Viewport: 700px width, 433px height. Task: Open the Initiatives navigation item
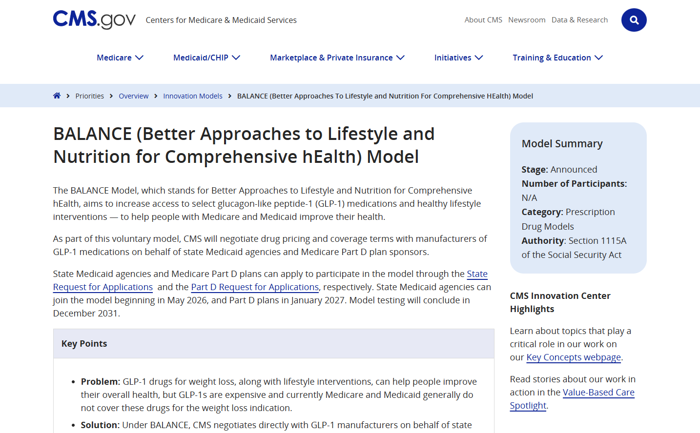coord(453,58)
